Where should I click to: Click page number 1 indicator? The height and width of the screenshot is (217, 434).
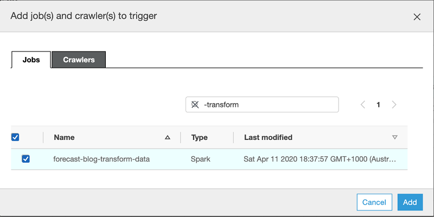pyautogui.click(x=379, y=105)
